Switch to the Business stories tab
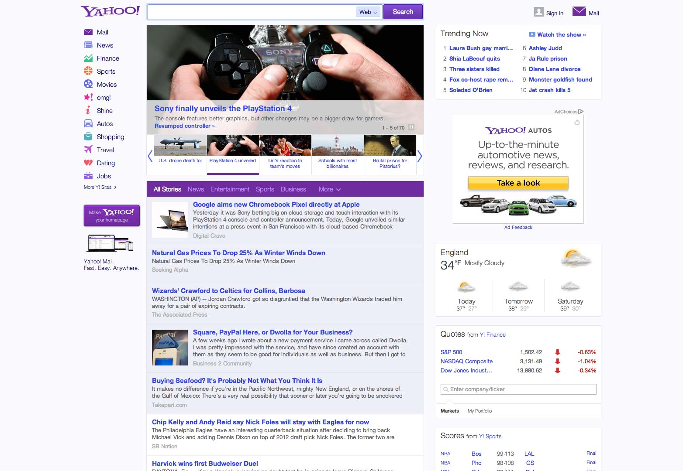The width and height of the screenshot is (683, 471). click(293, 189)
